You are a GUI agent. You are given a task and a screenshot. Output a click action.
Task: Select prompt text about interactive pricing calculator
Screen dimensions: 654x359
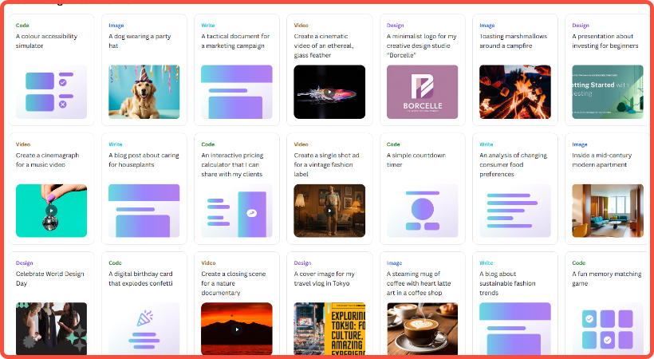coord(232,164)
